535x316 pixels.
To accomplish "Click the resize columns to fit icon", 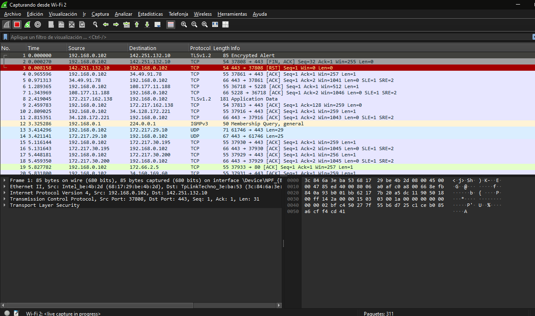I will [215, 24].
